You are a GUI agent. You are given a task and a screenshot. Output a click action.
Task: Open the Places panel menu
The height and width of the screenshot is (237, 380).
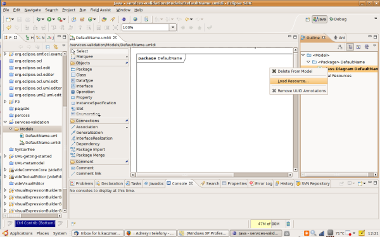pos(42,233)
